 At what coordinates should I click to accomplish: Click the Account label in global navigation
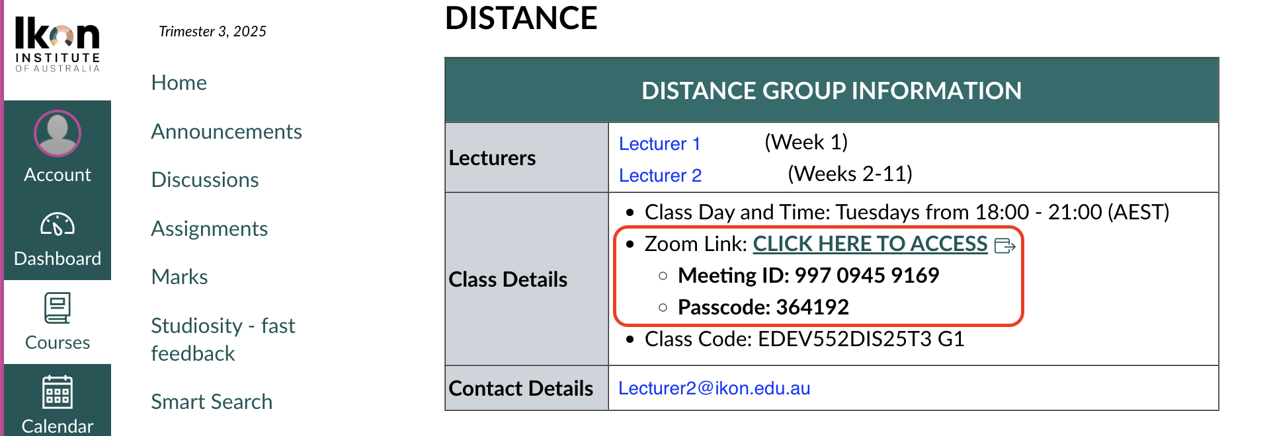click(58, 174)
